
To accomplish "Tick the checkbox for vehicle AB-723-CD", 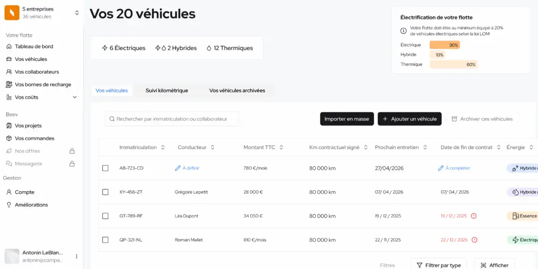I will pyautogui.click(x=106, y=168).
